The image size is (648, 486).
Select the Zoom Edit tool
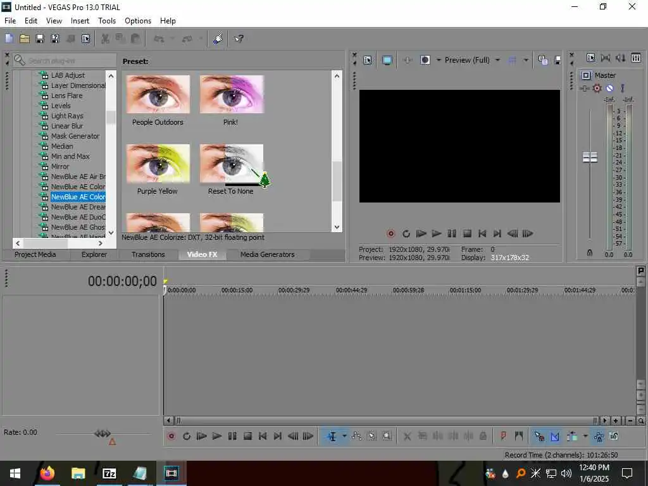[x=387, y=436]
